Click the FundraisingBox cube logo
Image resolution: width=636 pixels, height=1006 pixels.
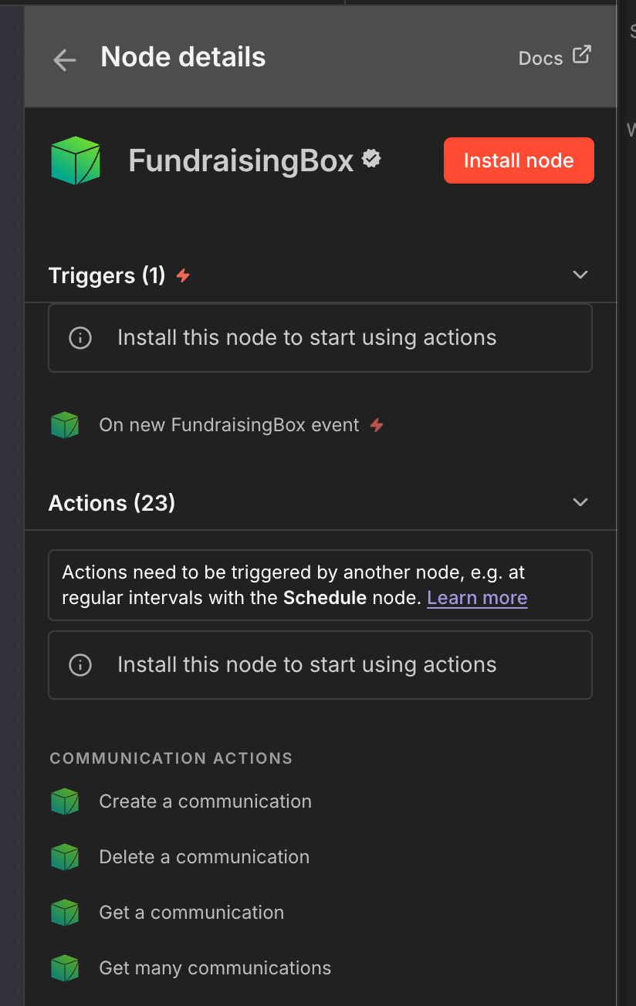coord(76,160)
